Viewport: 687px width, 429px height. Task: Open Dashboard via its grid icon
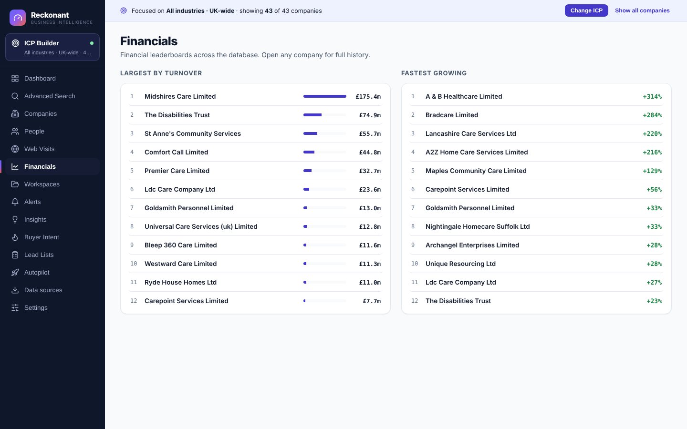click(15, 78)
